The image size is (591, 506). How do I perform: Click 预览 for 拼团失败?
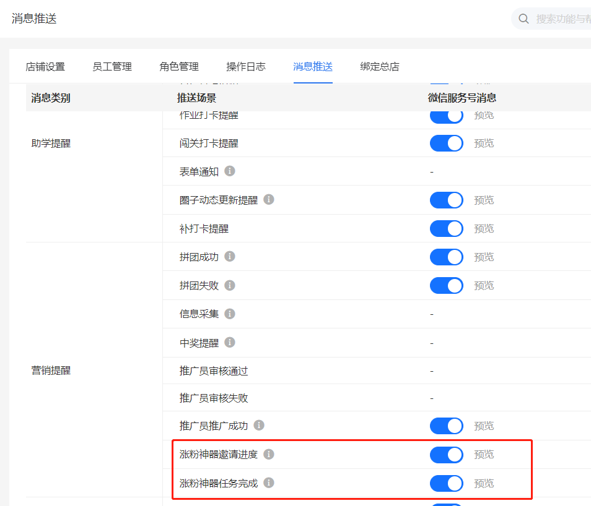click(484, 285)
